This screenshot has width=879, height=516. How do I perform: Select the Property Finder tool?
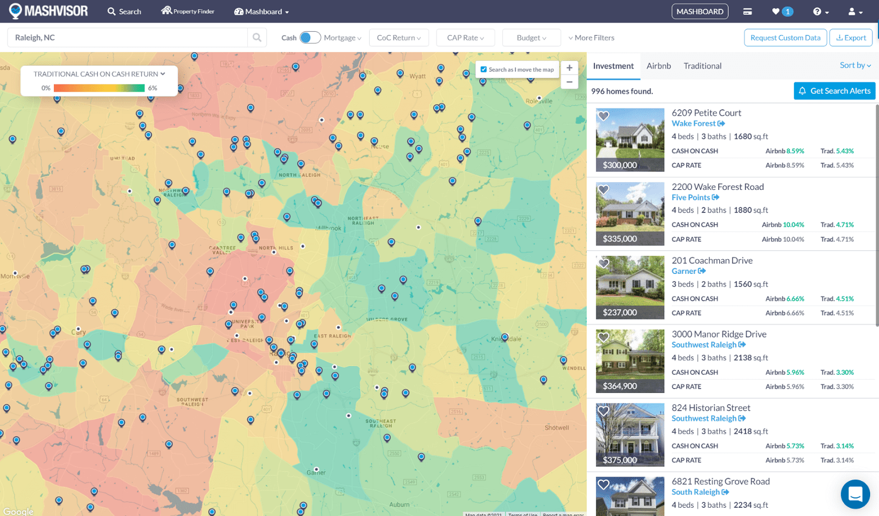click(187, 11)
